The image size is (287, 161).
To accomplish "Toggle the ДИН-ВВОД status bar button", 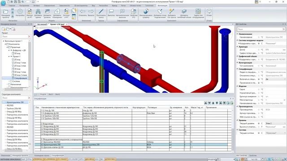I will point(90,159).
